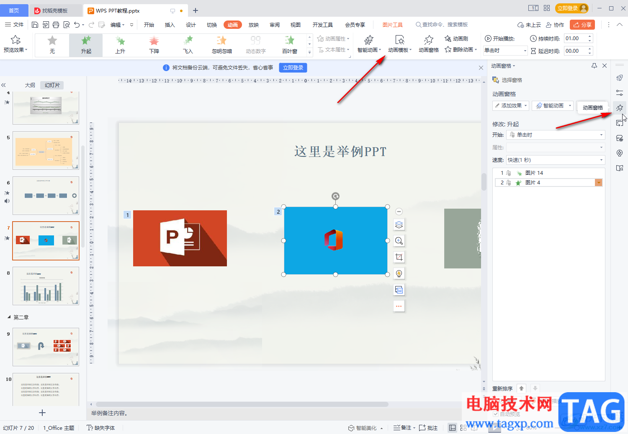Viewport: 628px width, 434px height.
Task: Open the 动画模板 ribbon tool
Action: pos(400,44)
